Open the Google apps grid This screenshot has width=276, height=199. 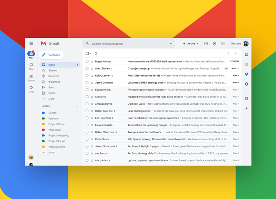(x=223, y=44)
